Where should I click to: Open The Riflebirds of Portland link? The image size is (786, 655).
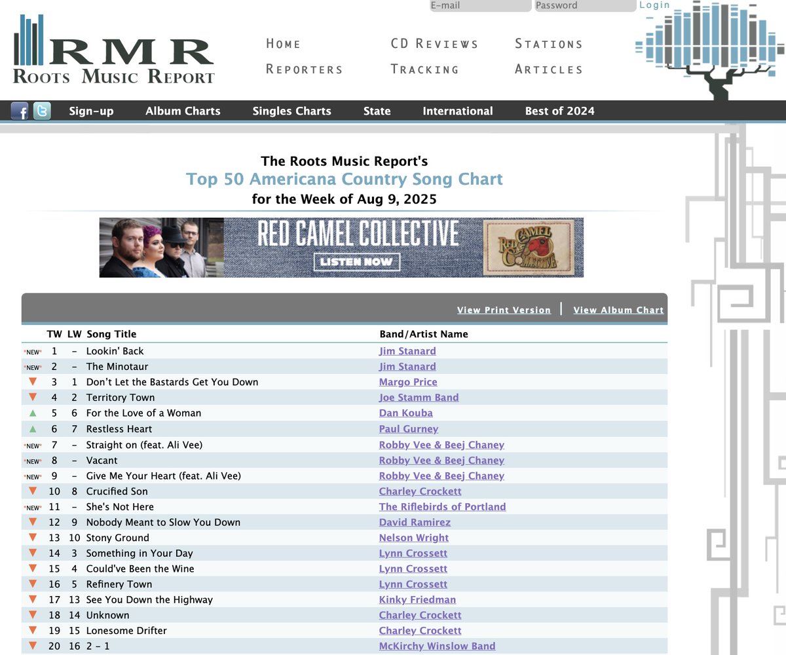443,507
